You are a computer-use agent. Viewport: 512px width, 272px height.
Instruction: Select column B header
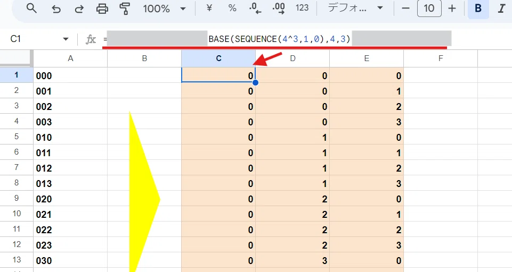point(144,58)
